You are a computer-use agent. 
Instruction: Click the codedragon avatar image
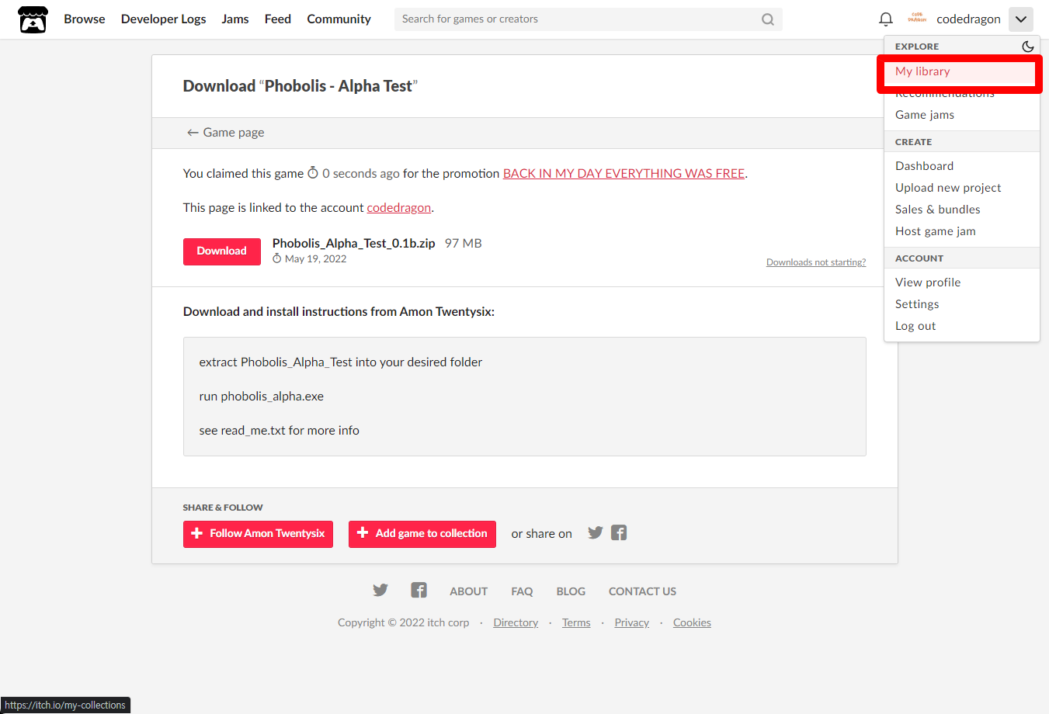917,19
